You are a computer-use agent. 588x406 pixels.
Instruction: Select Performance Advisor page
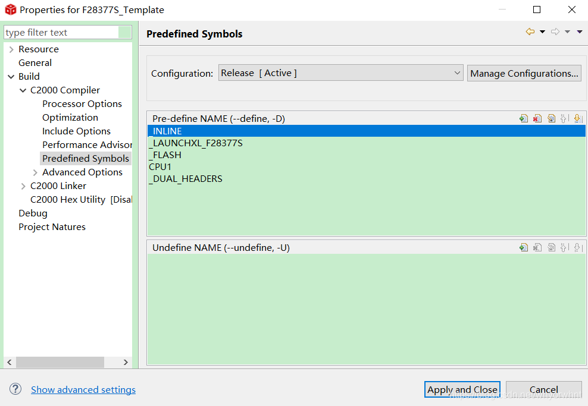click(87, 145)
